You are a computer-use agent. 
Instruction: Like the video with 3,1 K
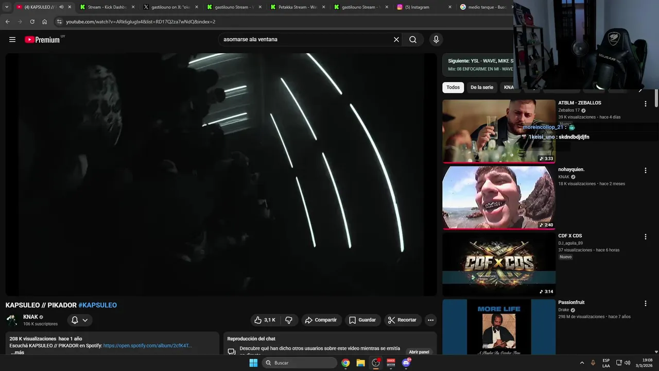pyautogui.click(x=265, y=320)
